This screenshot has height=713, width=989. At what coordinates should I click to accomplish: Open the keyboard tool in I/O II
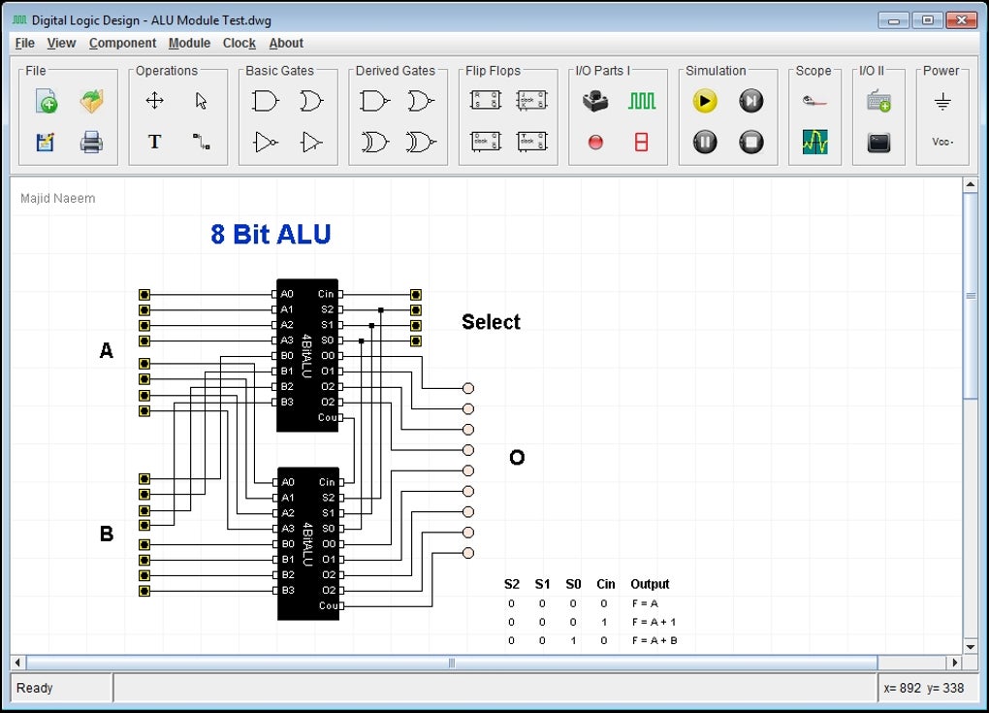click(877, 99)
